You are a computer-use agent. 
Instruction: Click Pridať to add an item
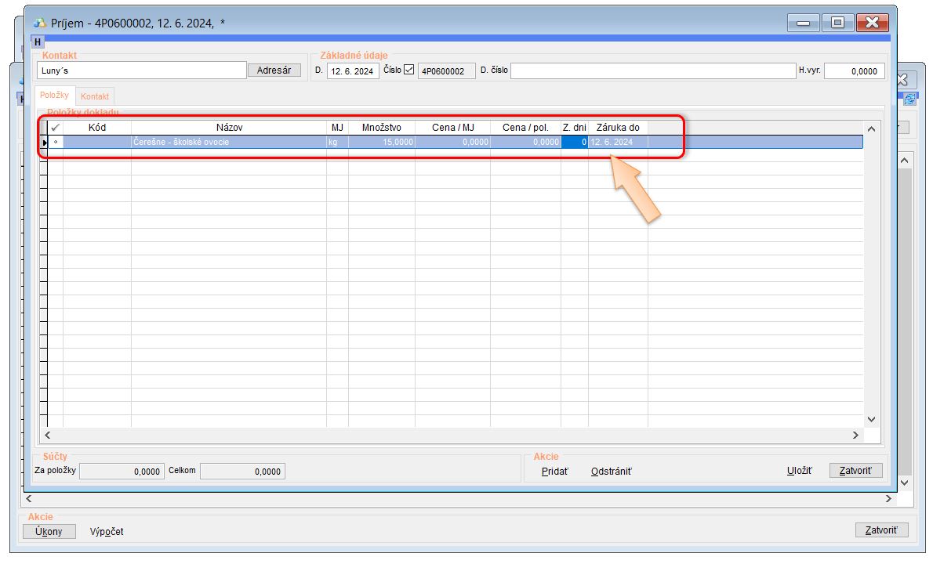pos(554,471)
